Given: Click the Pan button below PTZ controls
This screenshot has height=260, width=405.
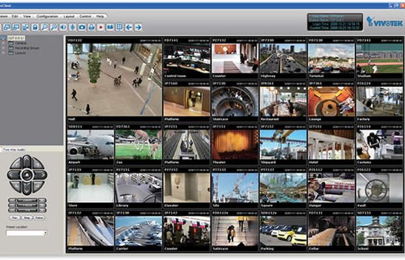Looking at the screenshot, I should coord(15,217).
